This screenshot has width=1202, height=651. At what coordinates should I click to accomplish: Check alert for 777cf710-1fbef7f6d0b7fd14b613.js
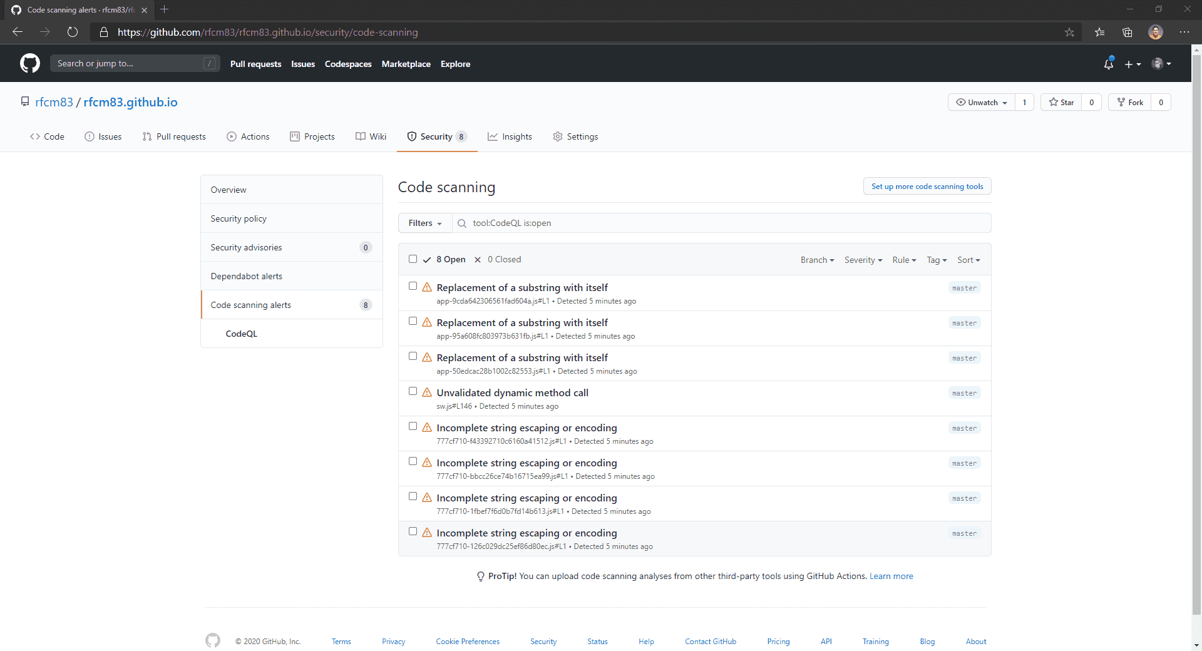413,496
